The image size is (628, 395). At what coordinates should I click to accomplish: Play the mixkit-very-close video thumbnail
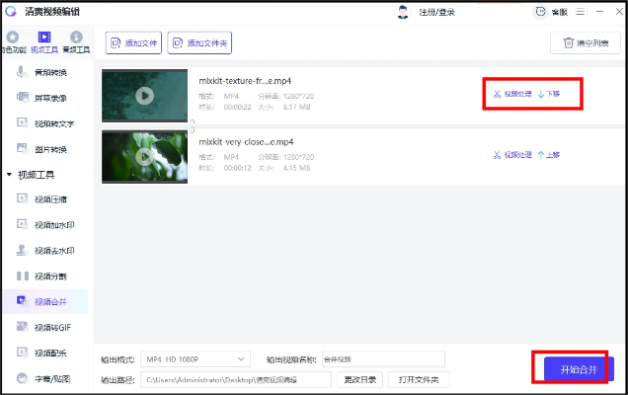144,157
